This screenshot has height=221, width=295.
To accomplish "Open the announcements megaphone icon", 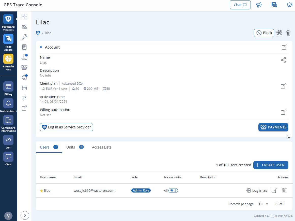I will (x=259, y=5).
